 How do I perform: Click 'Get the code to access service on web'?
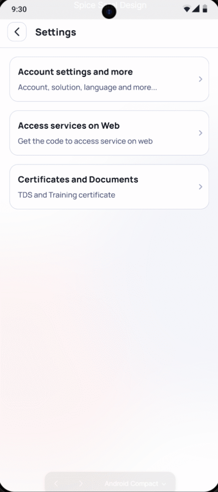pyautogui.click(x=85, y=141)
